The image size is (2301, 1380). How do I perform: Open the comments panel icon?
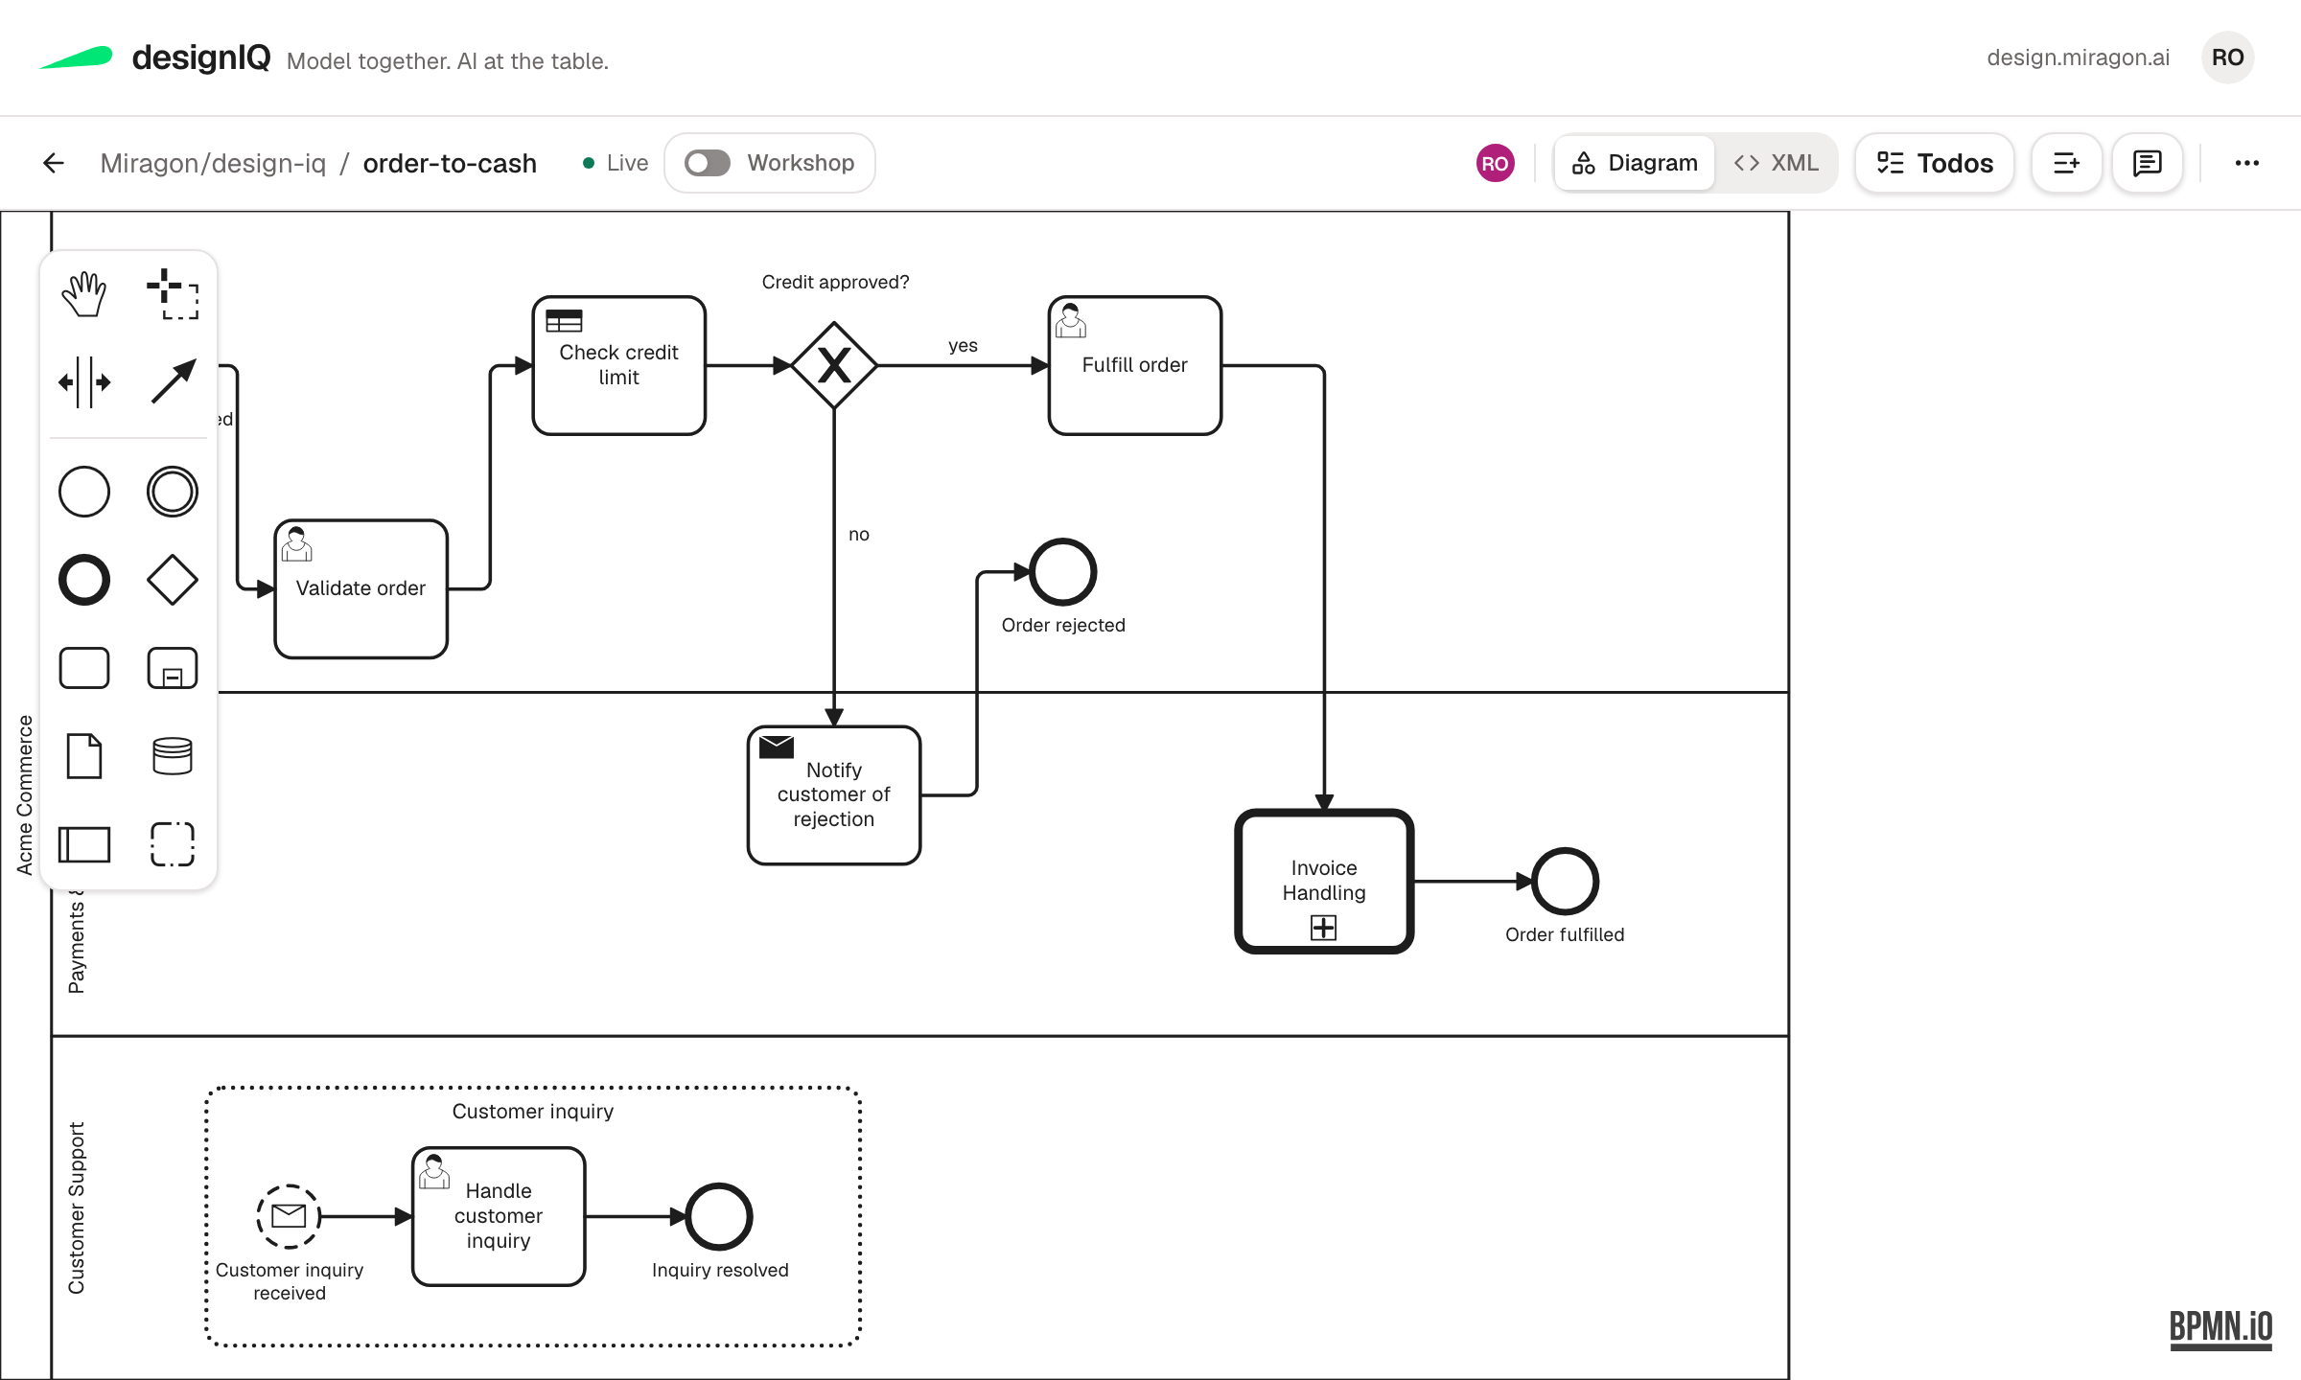(2148, 163)
